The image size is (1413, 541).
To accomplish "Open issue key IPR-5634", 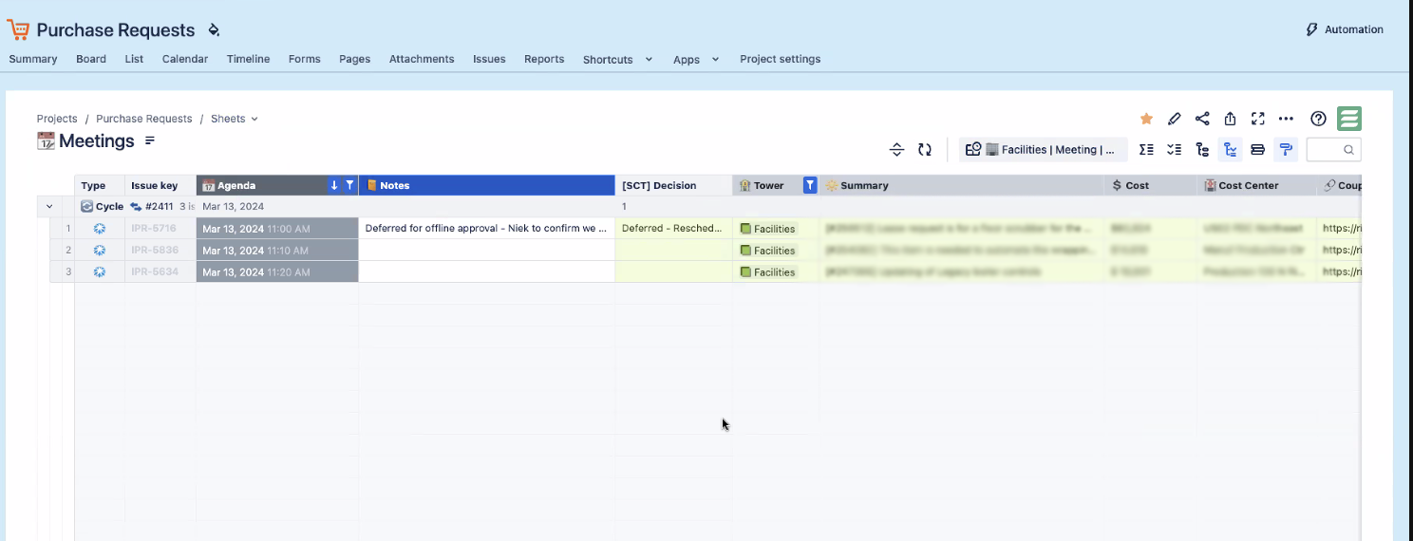I will (154, 272).
